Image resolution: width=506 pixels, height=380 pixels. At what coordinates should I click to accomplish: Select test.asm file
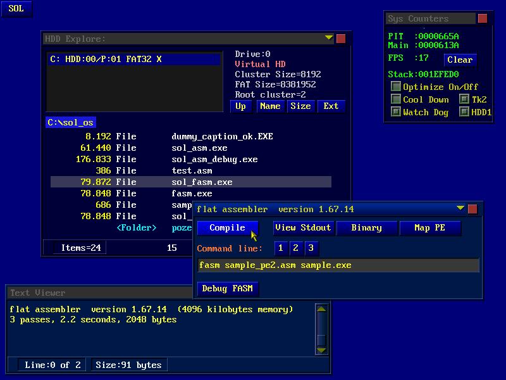(x=191, y=170)
